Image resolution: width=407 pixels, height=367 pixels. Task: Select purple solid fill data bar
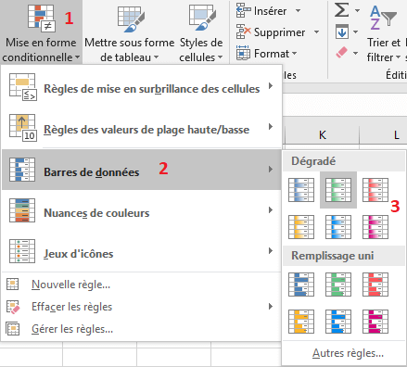(375, 322)
